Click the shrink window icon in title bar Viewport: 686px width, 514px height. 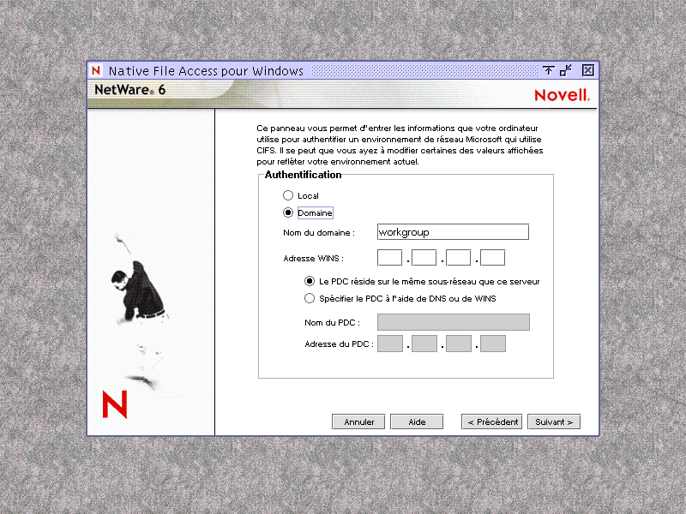tap(566, 70)
